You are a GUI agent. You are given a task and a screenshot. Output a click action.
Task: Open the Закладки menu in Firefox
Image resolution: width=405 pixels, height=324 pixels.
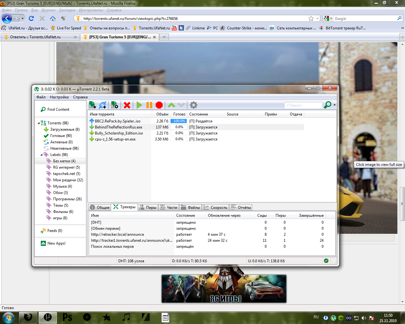[67, 10]
